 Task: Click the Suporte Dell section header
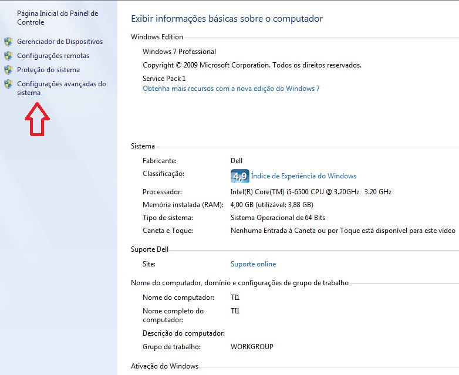tap(150, 249)
